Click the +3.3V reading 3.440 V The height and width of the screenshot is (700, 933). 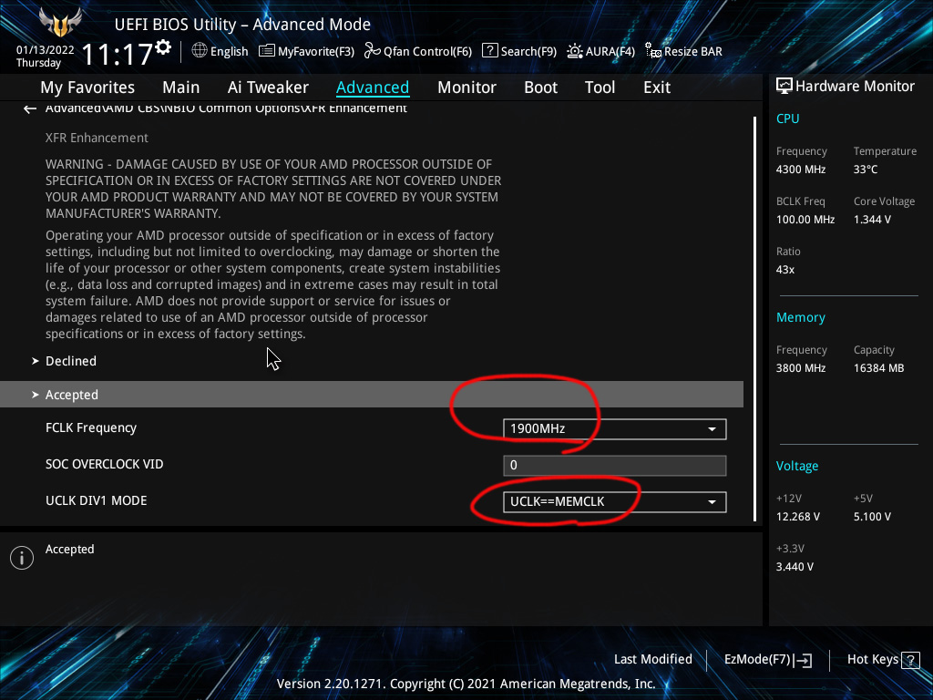[794, 567]
